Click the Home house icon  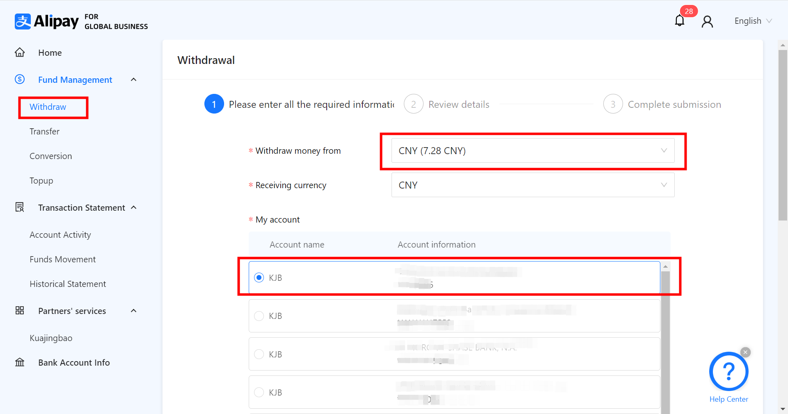coord(20,52)
